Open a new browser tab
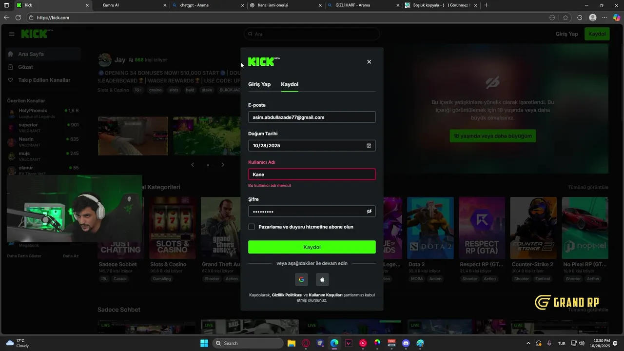Image resolution: width=624 pixels, height=351 pixels. (x=486, y=5)
